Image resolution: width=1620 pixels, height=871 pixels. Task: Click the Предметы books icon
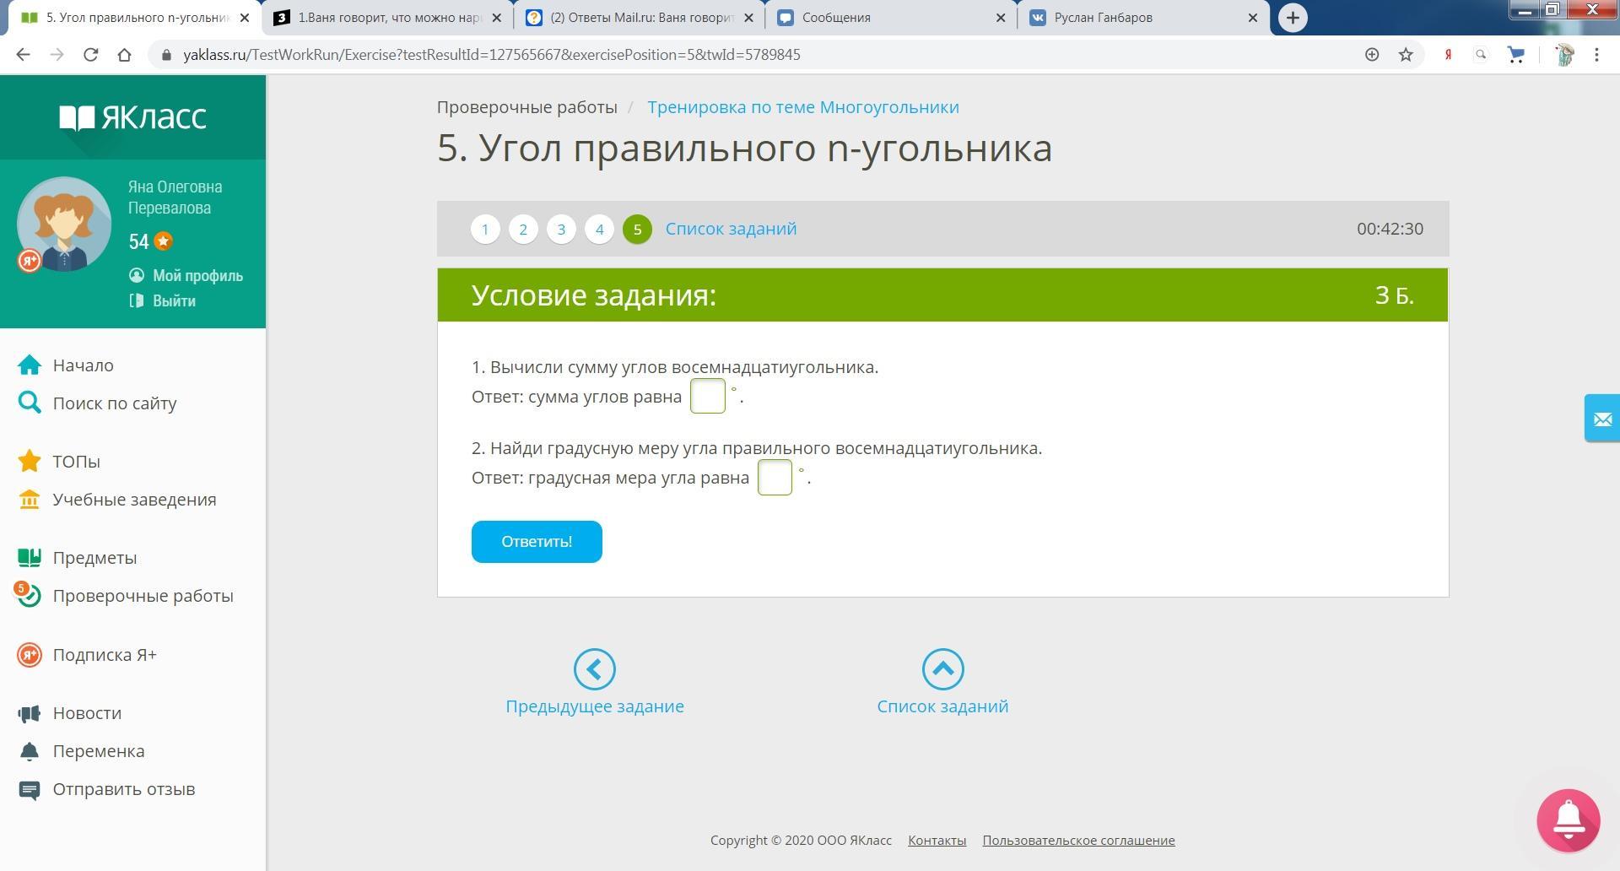(30, 557)
